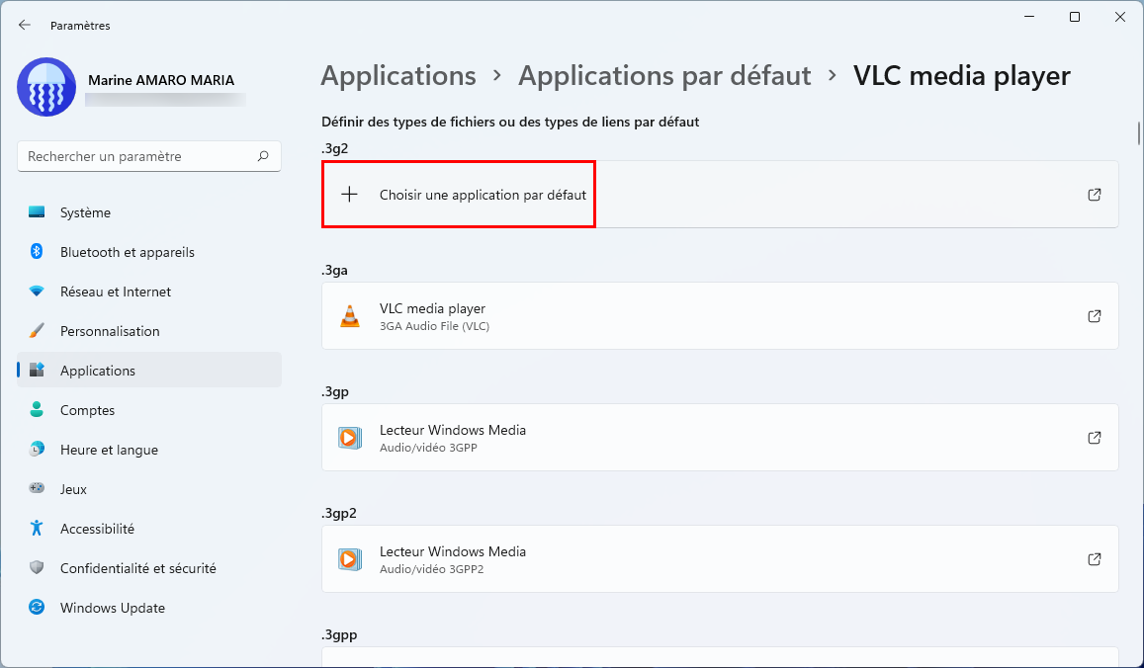Open external link icon for .3gp row
The height and width of the screenshot is (668, 1144).
[1095, 438]
